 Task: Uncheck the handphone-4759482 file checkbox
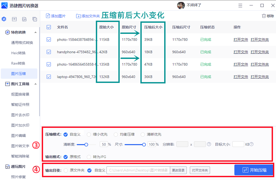point(49,52)
